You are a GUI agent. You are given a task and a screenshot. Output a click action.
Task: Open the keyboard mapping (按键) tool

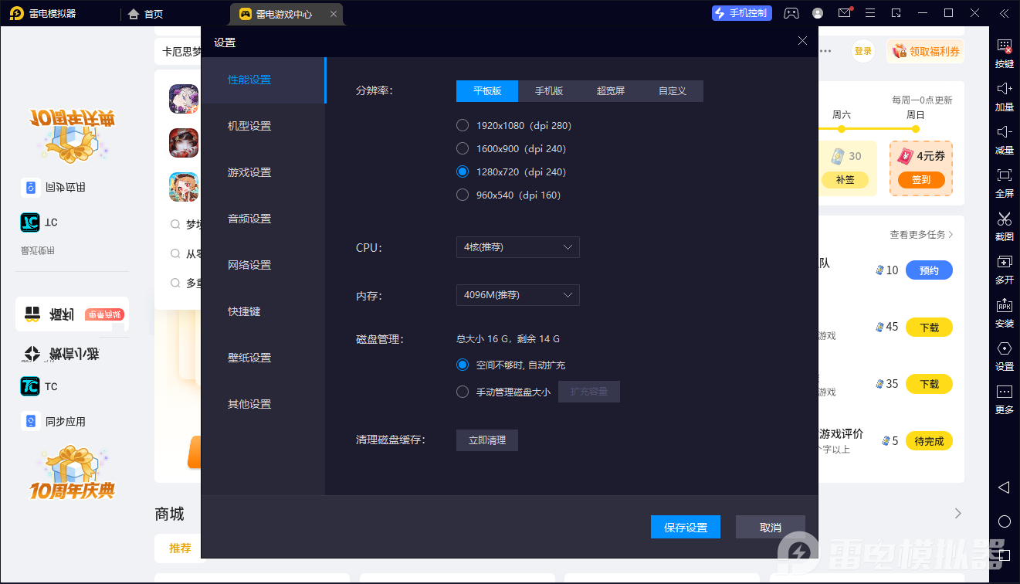coord(1004,53)
